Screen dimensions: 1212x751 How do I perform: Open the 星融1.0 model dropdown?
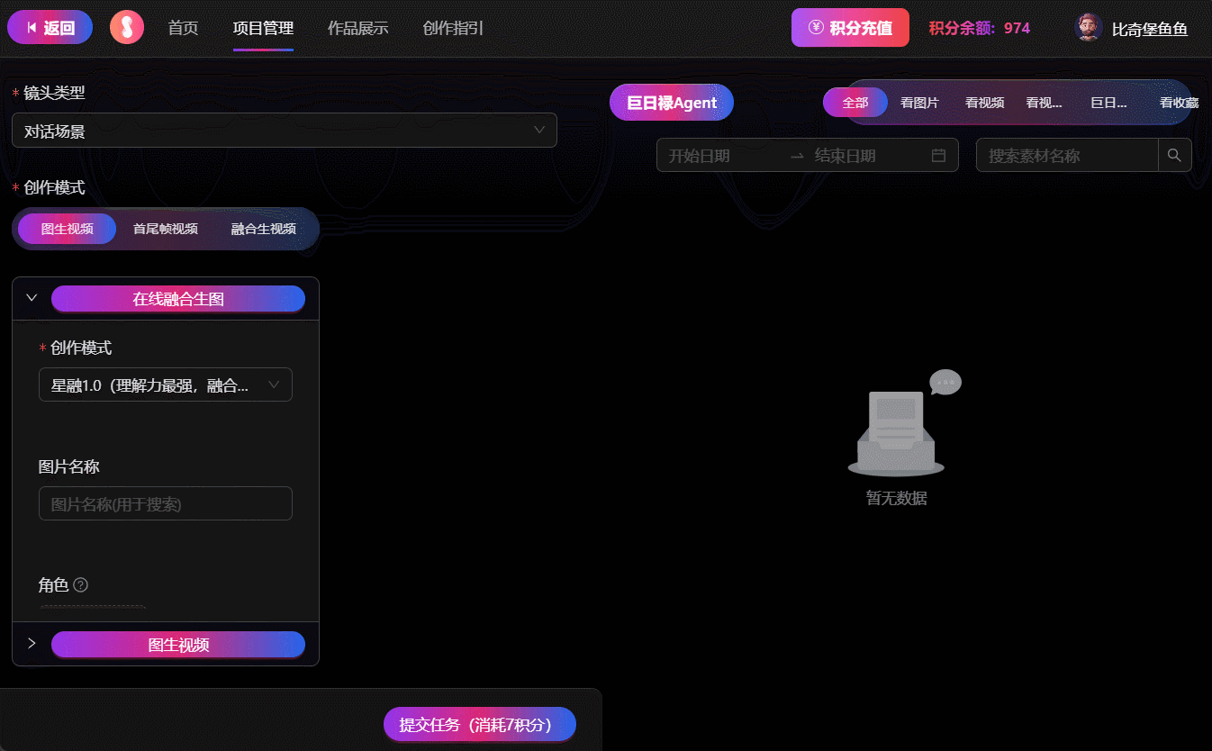[166, 385]
